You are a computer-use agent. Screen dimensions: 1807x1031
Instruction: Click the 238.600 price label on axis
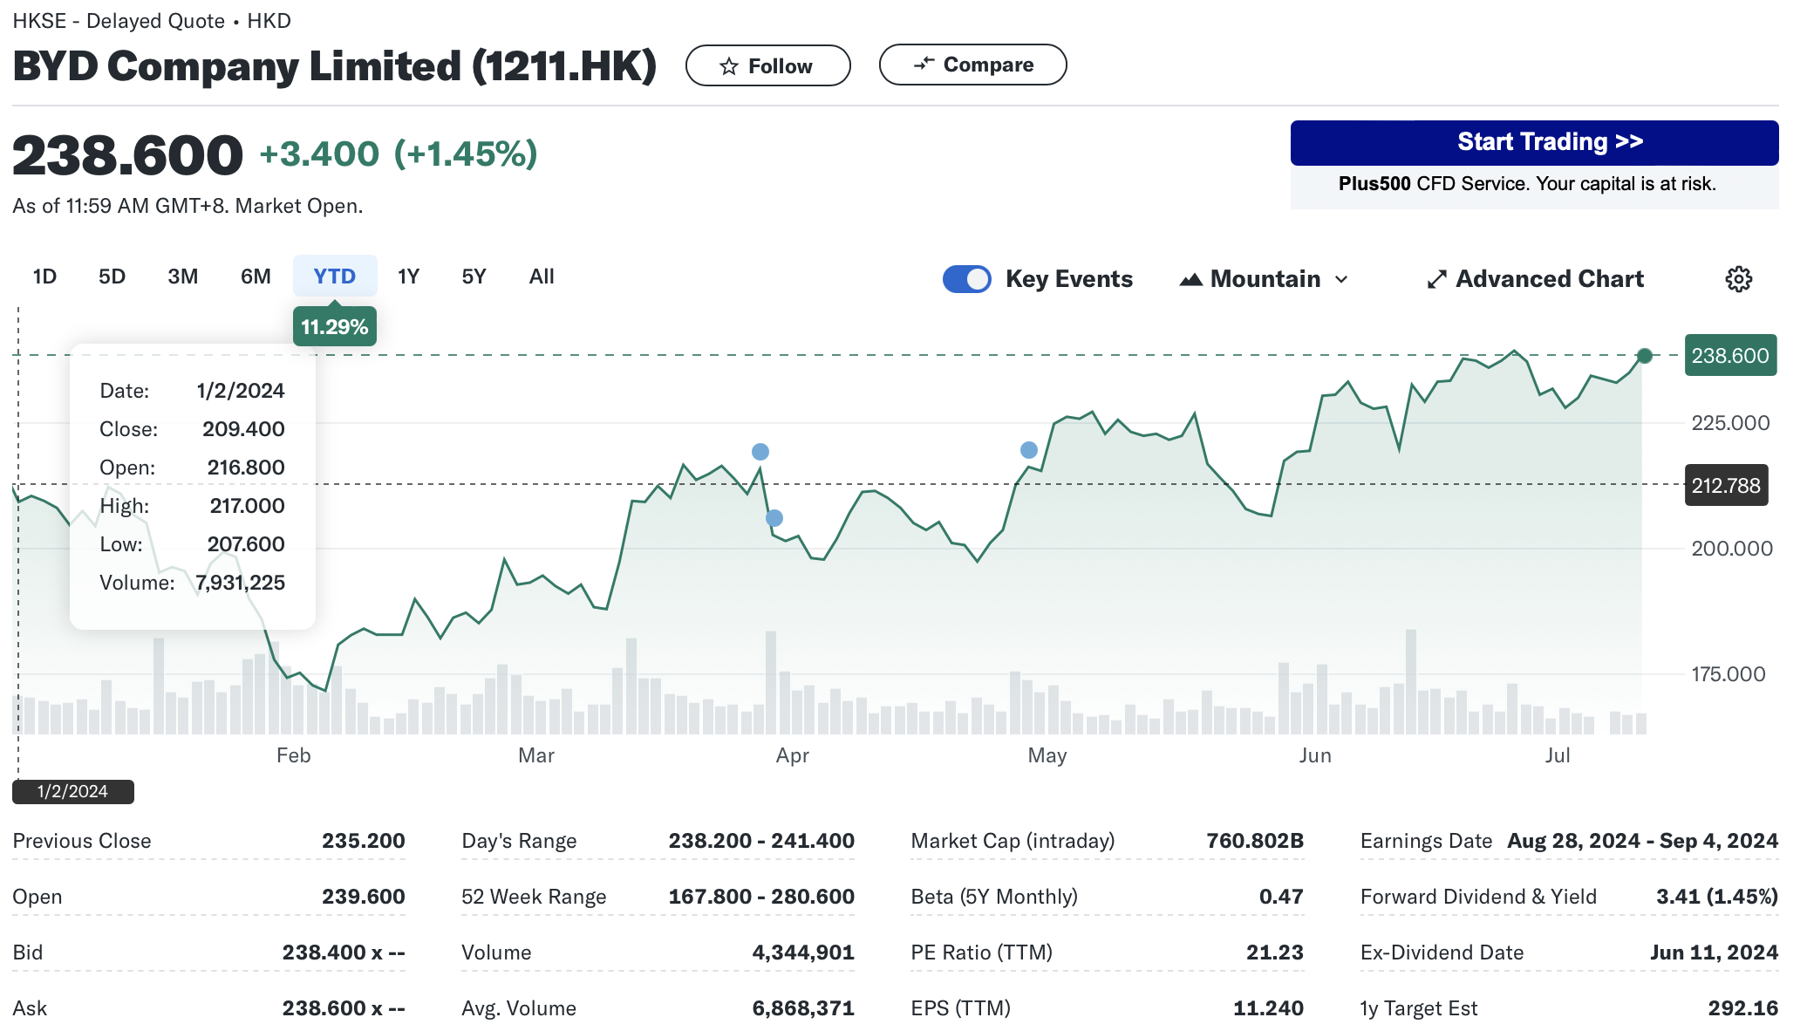pyautogui.click(x=1729, y=356)
